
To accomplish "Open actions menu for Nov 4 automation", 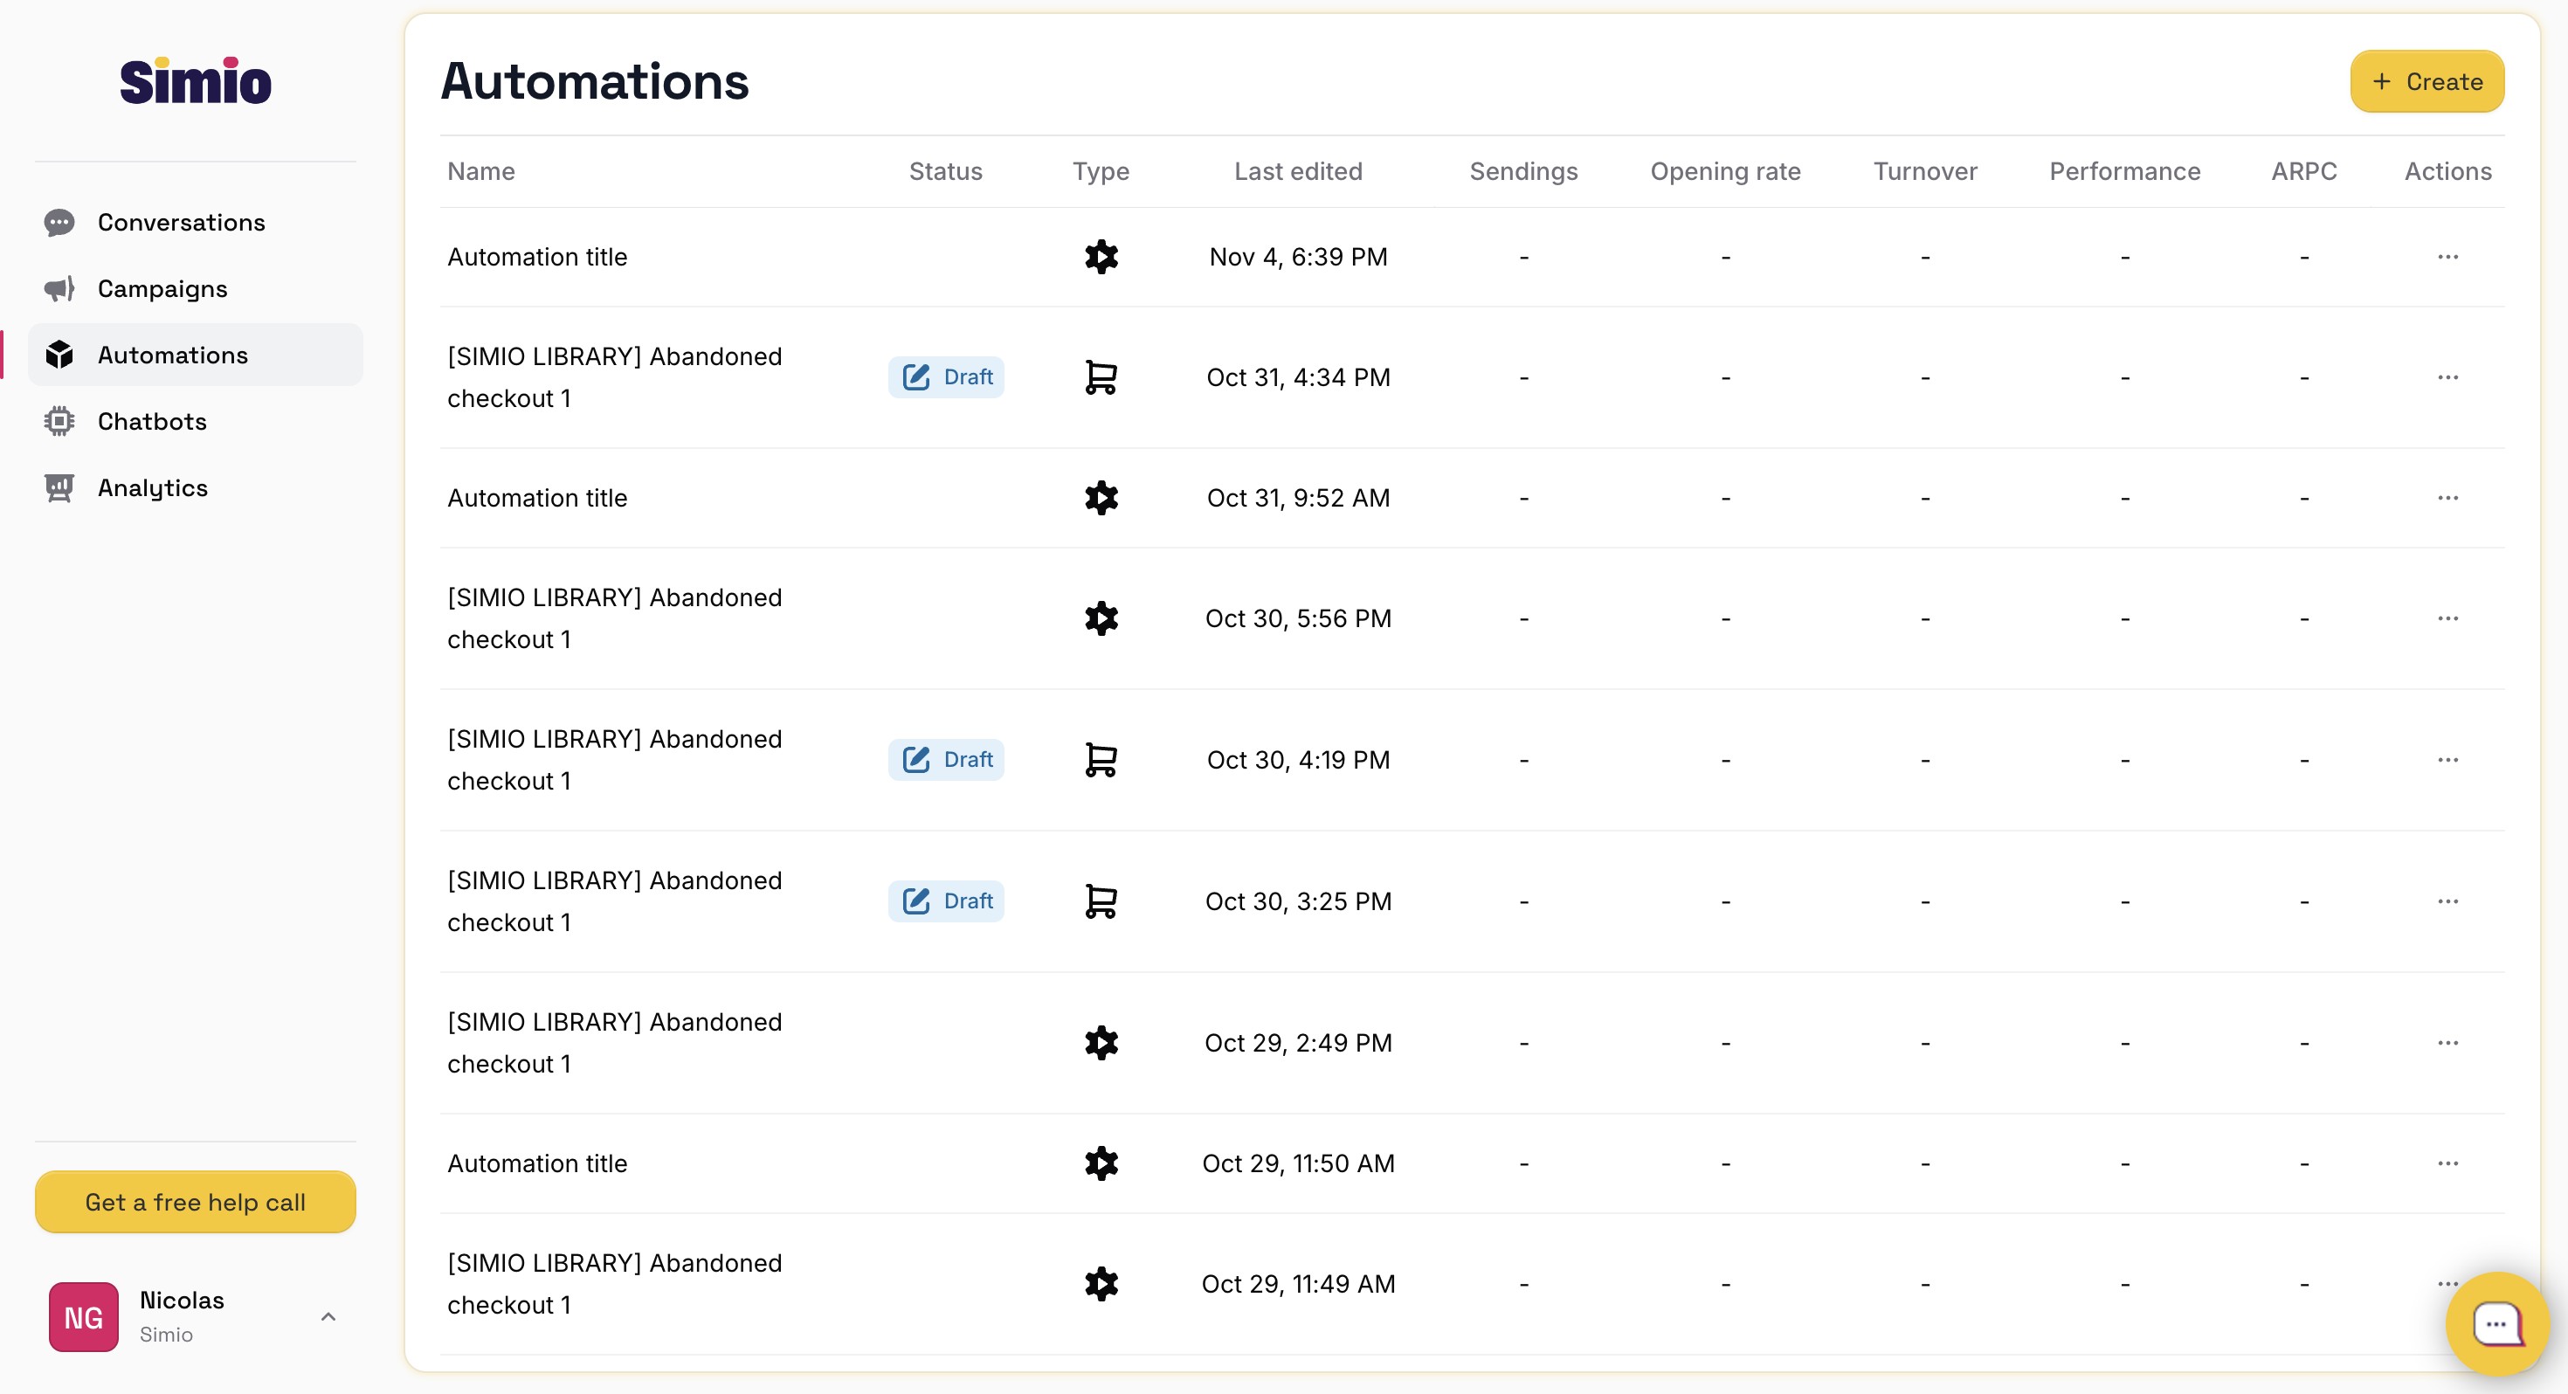I will (2447, 258).
